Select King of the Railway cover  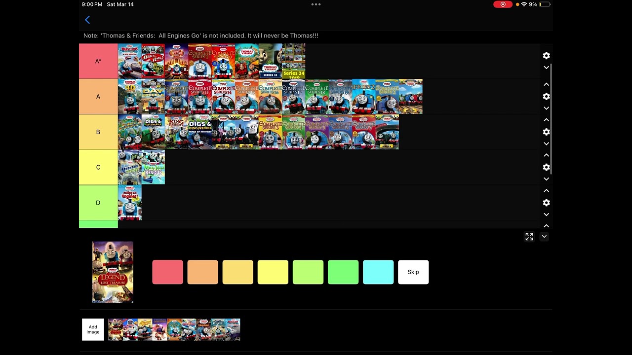177,132
